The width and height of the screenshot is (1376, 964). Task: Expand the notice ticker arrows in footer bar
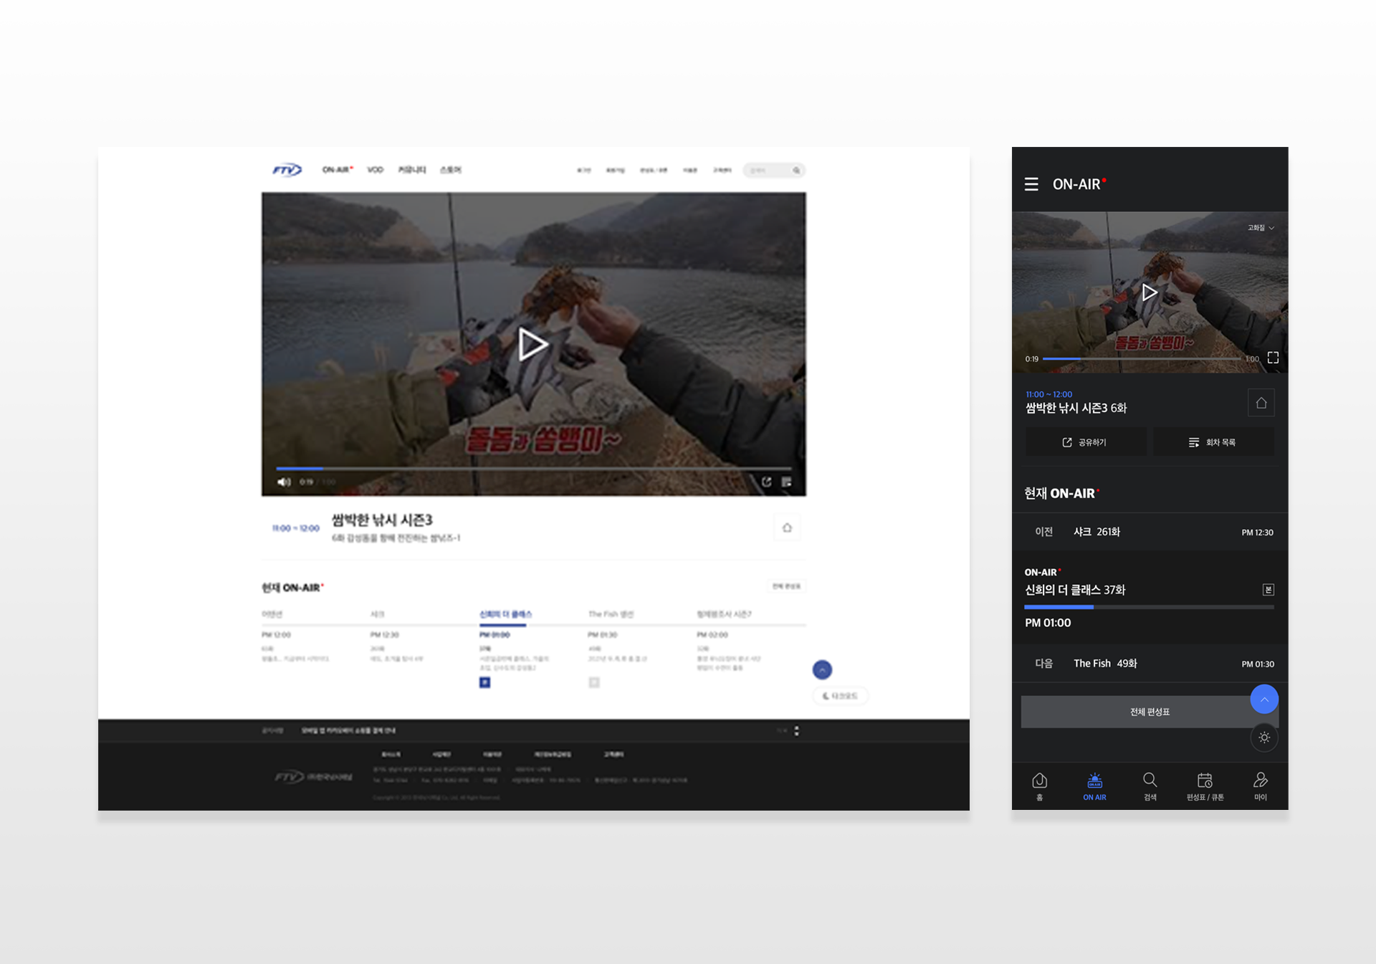pos(796,730)
